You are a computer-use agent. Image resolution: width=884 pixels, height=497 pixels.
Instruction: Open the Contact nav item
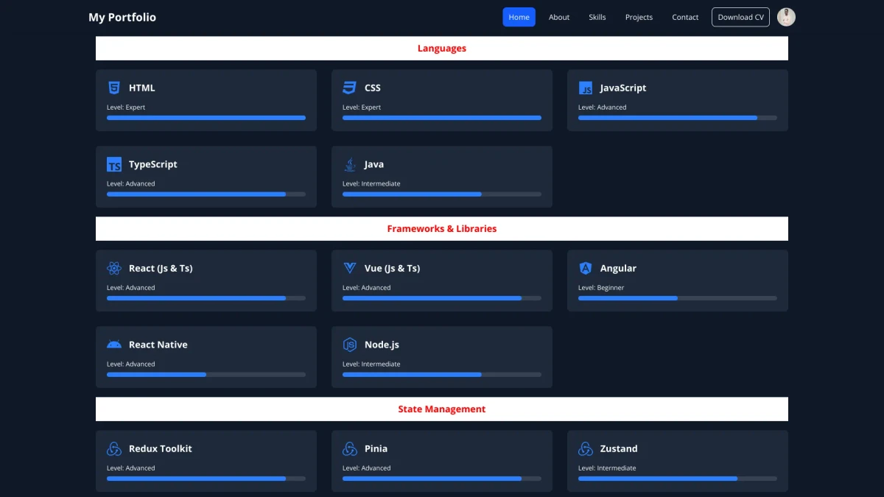pos(685,17)
